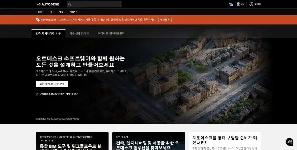Image resolution: width=297 pixels, height=150 pixels.
Task: Open the 산업 솔루션 card
Action: 149,141
